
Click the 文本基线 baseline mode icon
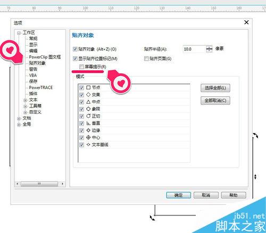(88, 145)
